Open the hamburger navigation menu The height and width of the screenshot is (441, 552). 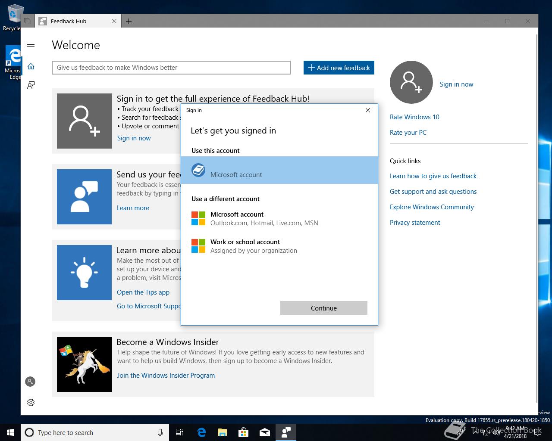pyautogui.click(x=31, y=46)
